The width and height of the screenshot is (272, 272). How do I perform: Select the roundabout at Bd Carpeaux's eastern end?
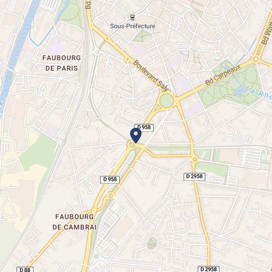coord(256,59)
